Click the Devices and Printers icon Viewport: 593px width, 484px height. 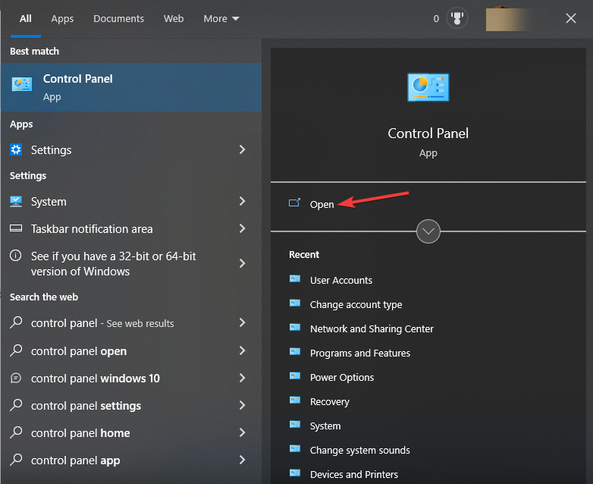pos(295,473)
